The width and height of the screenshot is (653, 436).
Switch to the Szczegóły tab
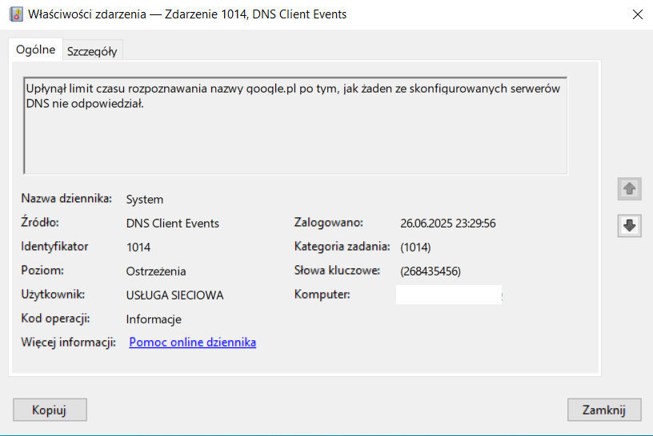[93, 51]
